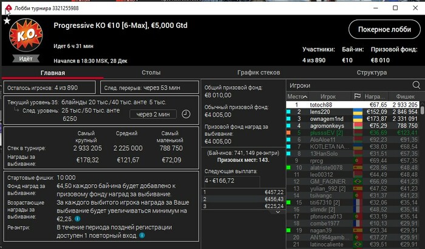
Task: Click the Осталось игроков: 4 из 890 box
Action: coord(50,88)
